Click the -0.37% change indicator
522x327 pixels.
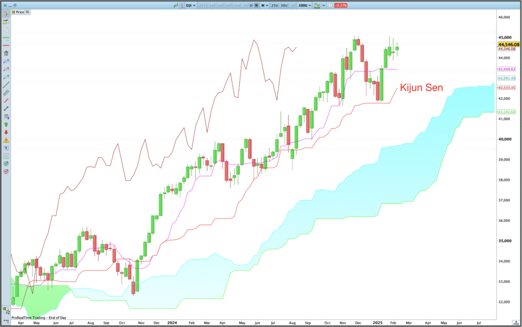click(341, 5)
